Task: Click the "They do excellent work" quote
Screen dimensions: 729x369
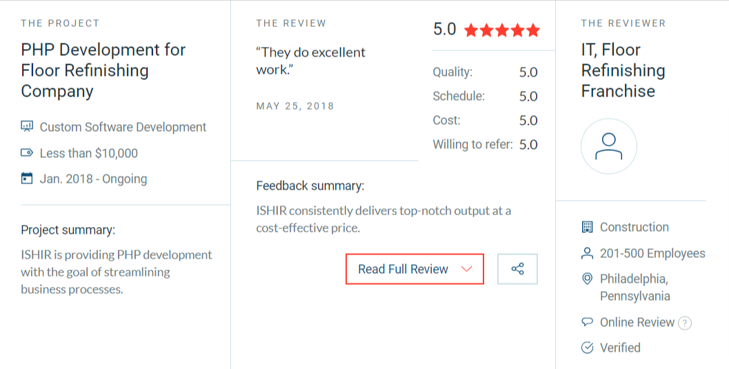Action: click(x=311, y=61)
